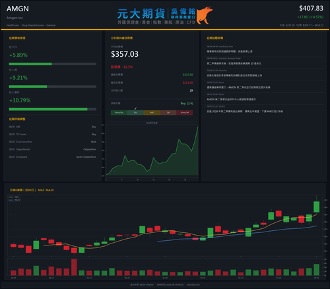Open the Zacks headline starting with AMGN
The image size is (330, 289).
(x=231, y=100)
